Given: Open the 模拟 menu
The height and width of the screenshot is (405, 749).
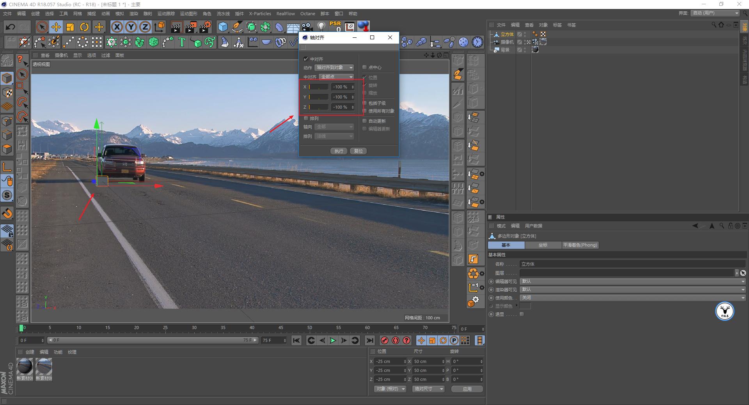Looking at the screenshot, I should pyautogui.click(x=119, y=14).
